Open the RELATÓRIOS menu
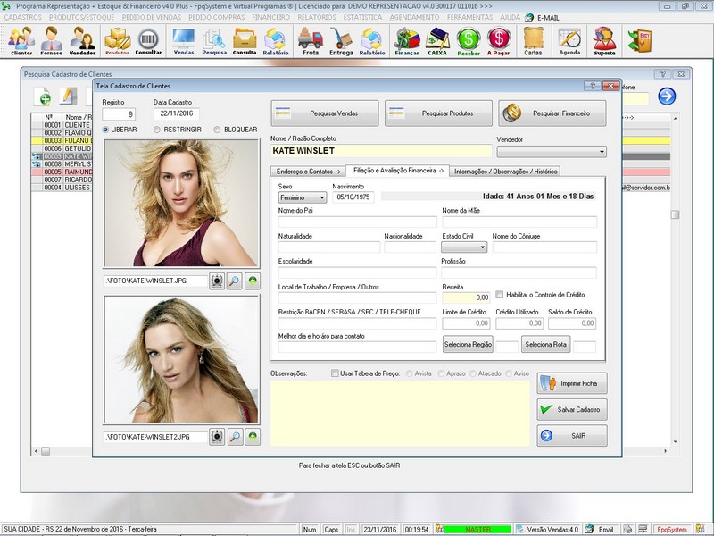Image resolution: width=714 pixels, height=536 pixels. click(x=317, y=17)
